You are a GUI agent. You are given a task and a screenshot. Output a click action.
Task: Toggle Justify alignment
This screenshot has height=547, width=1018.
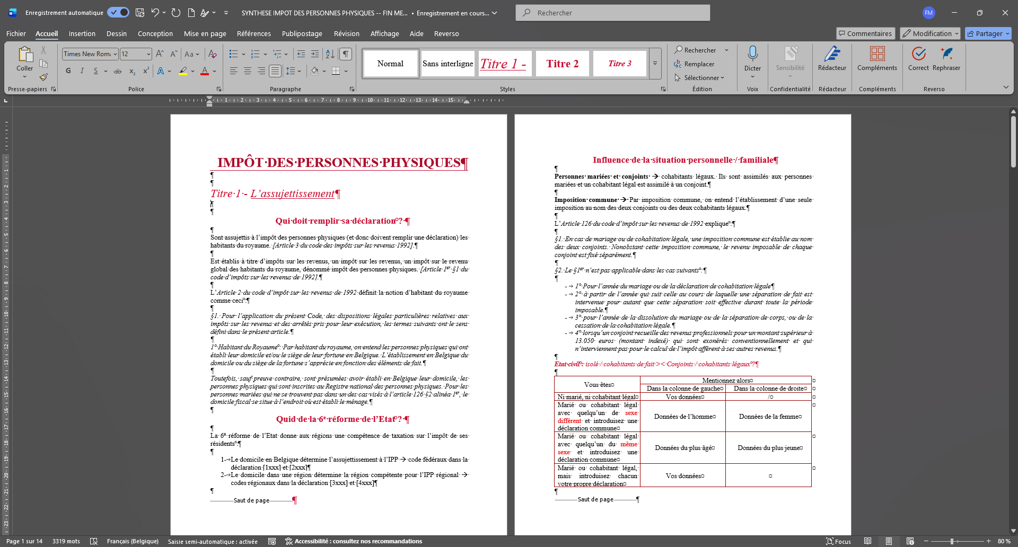pyautogui.click(x=275, y=71)
